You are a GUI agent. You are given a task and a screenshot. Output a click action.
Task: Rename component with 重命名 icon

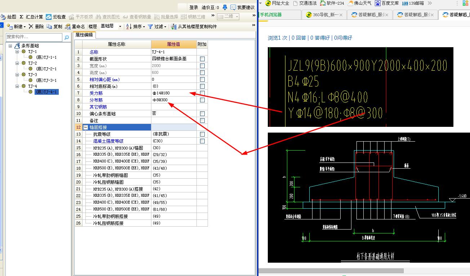pyautogui.click(x=68, y=27)
